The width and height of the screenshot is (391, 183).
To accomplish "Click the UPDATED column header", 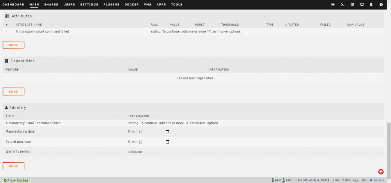I will coord(292,25).
